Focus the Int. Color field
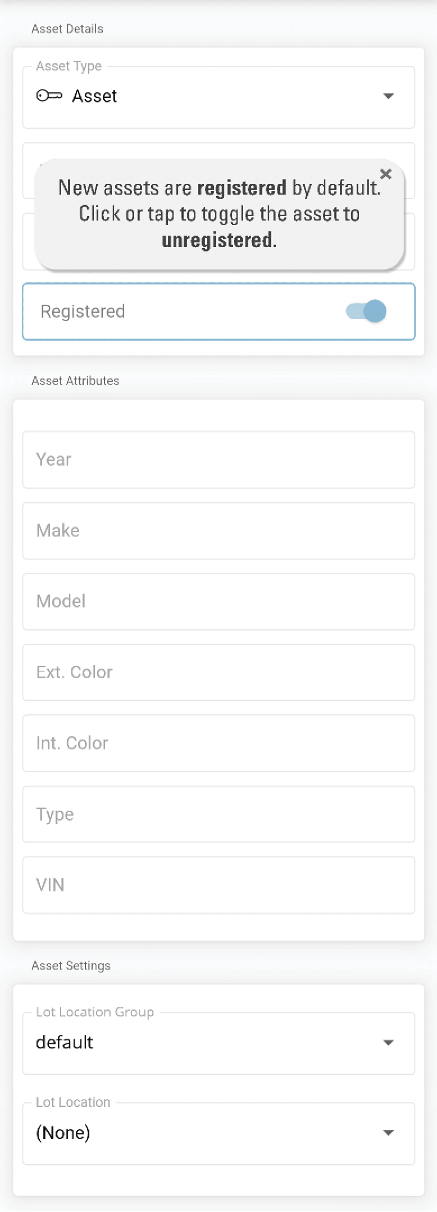The height and width of the screenshot is (1212, 437). tap(219, 744)
